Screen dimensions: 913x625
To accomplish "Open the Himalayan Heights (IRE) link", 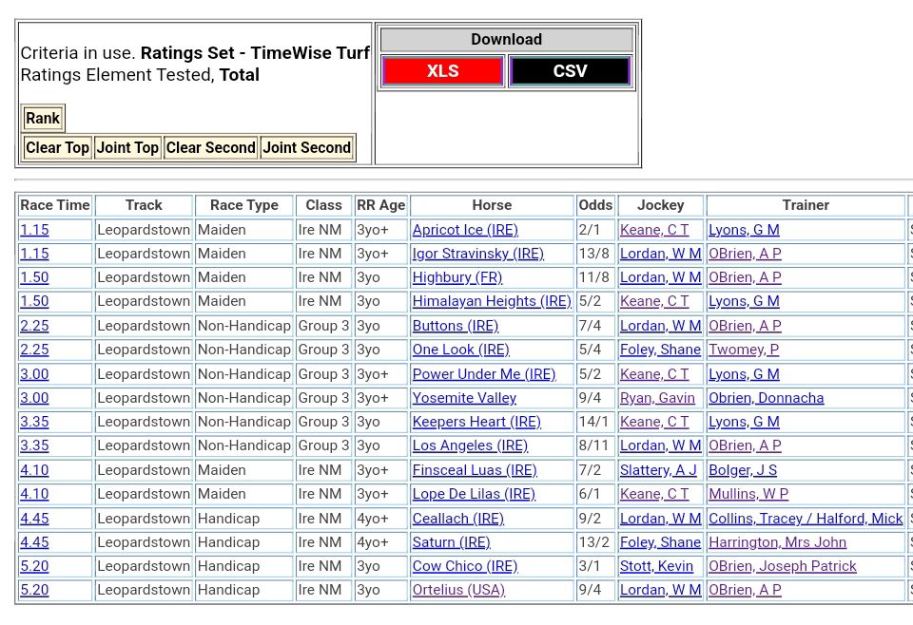I will 492,301.
